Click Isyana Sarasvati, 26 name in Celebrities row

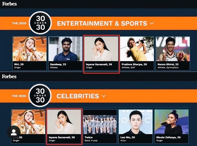62,137
